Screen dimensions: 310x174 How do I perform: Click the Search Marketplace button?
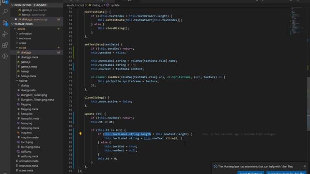[251, 173]
